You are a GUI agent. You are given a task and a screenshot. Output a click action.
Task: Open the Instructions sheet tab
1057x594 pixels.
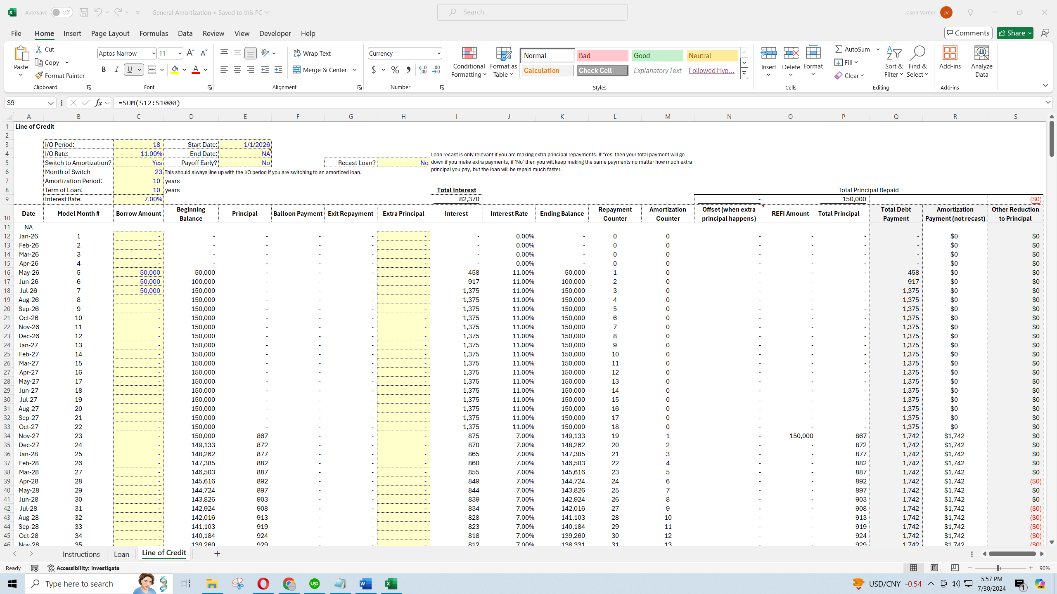[x=81, y=554]
